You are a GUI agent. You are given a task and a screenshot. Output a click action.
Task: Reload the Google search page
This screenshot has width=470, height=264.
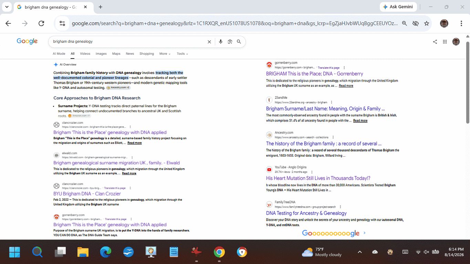coord(41,23)
